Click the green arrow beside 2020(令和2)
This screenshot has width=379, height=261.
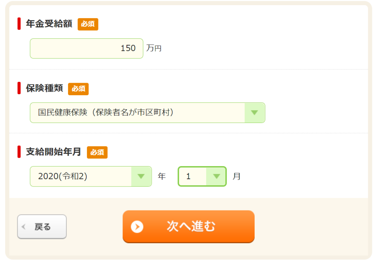click(x=141, y=176)
